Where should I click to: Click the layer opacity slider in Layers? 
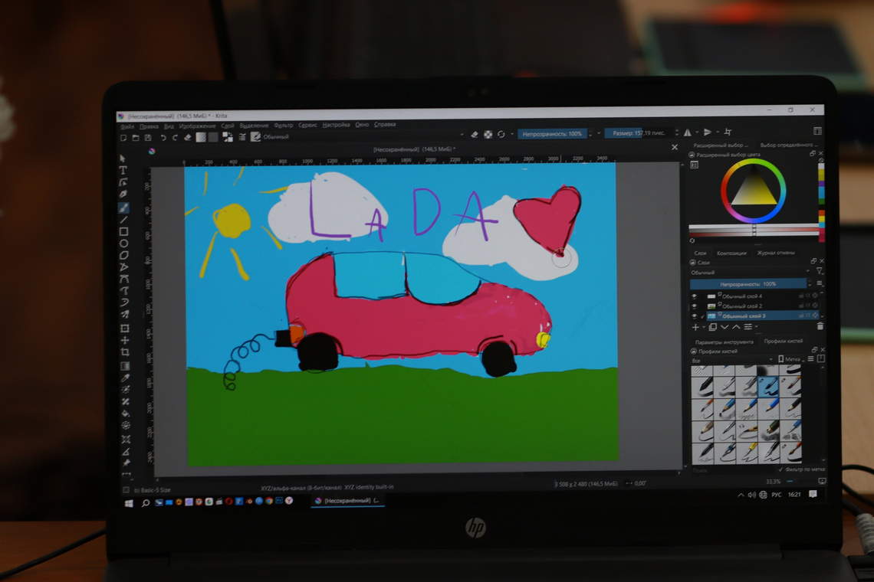pyautogui.click(x=748, y=284)
